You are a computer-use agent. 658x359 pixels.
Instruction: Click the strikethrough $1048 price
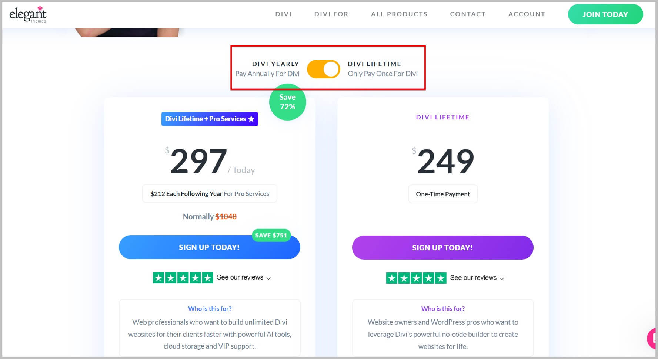pos(226,216)
